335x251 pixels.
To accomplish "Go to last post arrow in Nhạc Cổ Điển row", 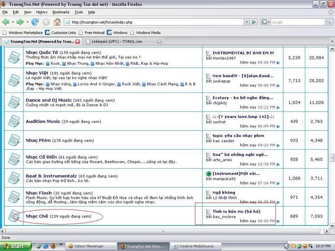I will 278,164.
